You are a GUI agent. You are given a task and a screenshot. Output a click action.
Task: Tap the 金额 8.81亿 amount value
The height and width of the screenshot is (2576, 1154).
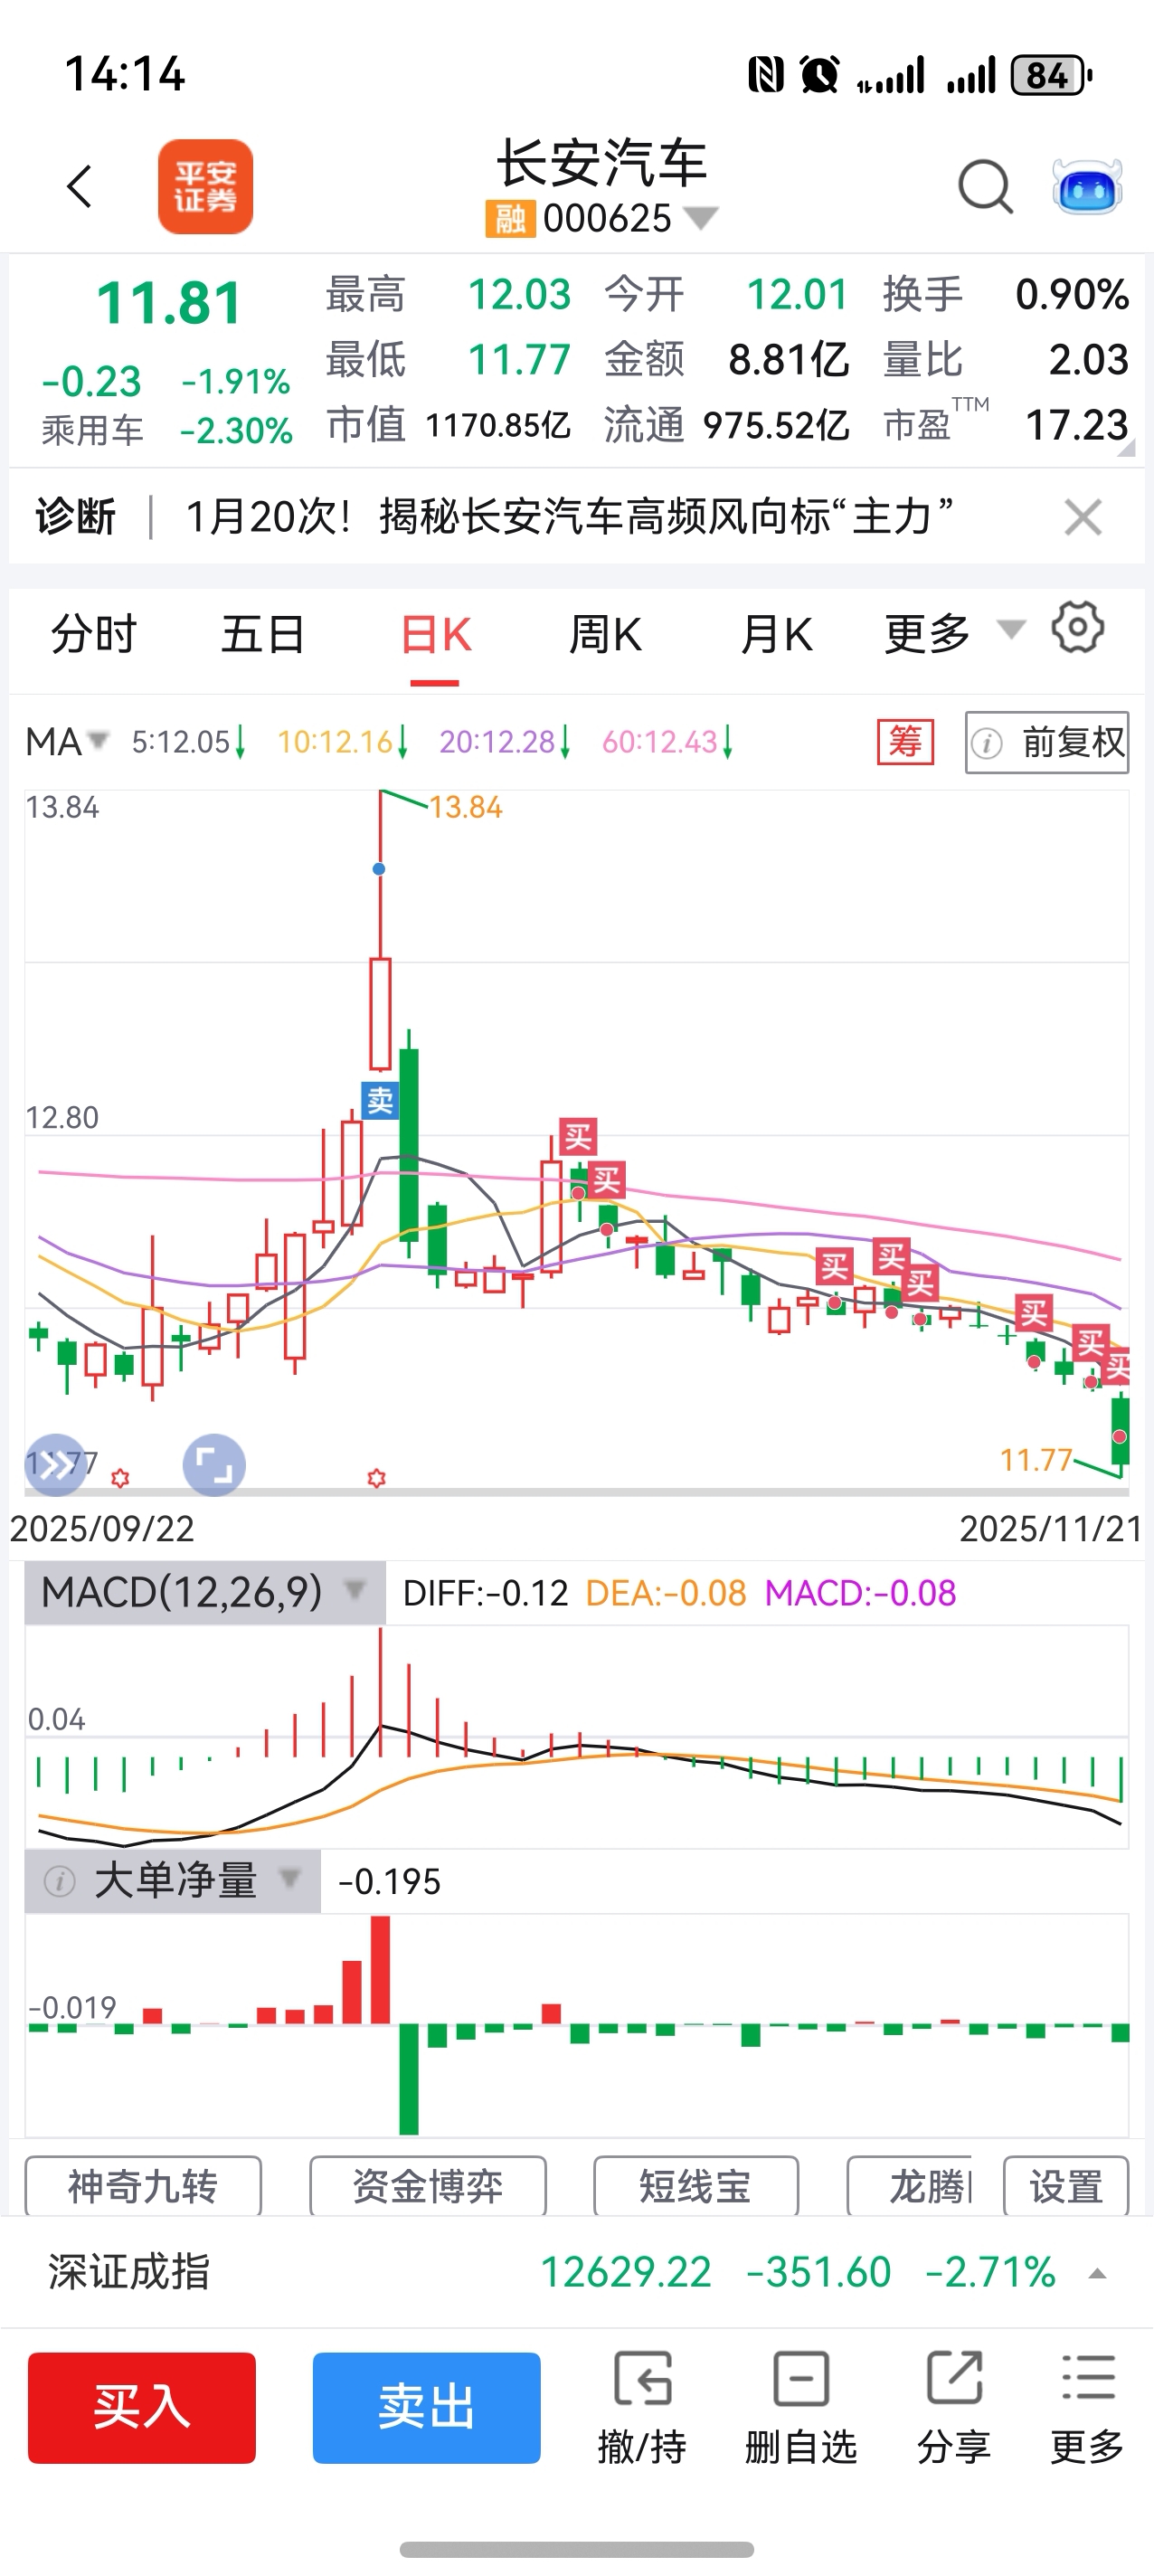[x=789, y=359]
